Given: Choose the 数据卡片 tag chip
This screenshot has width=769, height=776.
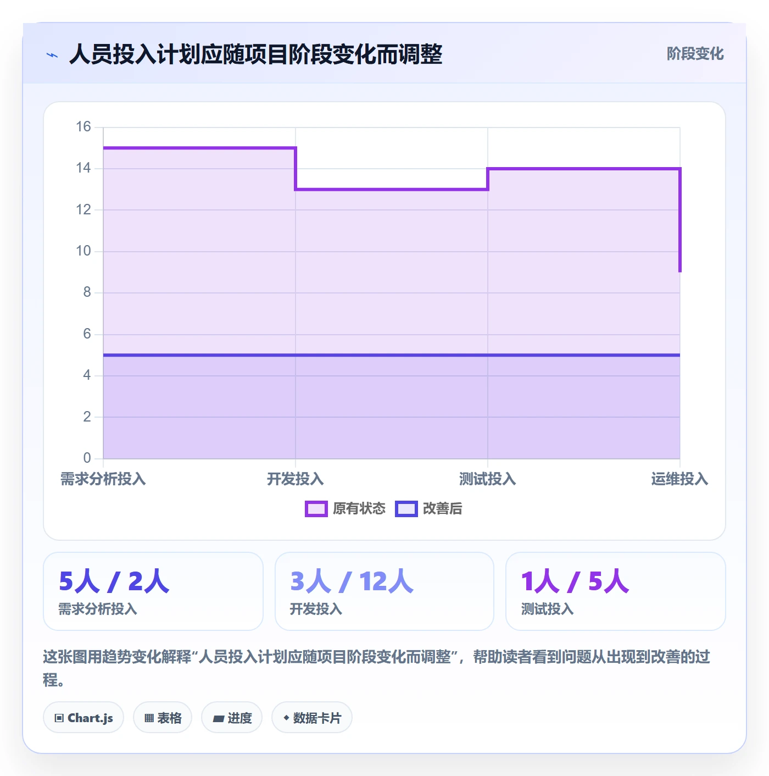Looking at the screenshot, I should [x=312, y=718].
